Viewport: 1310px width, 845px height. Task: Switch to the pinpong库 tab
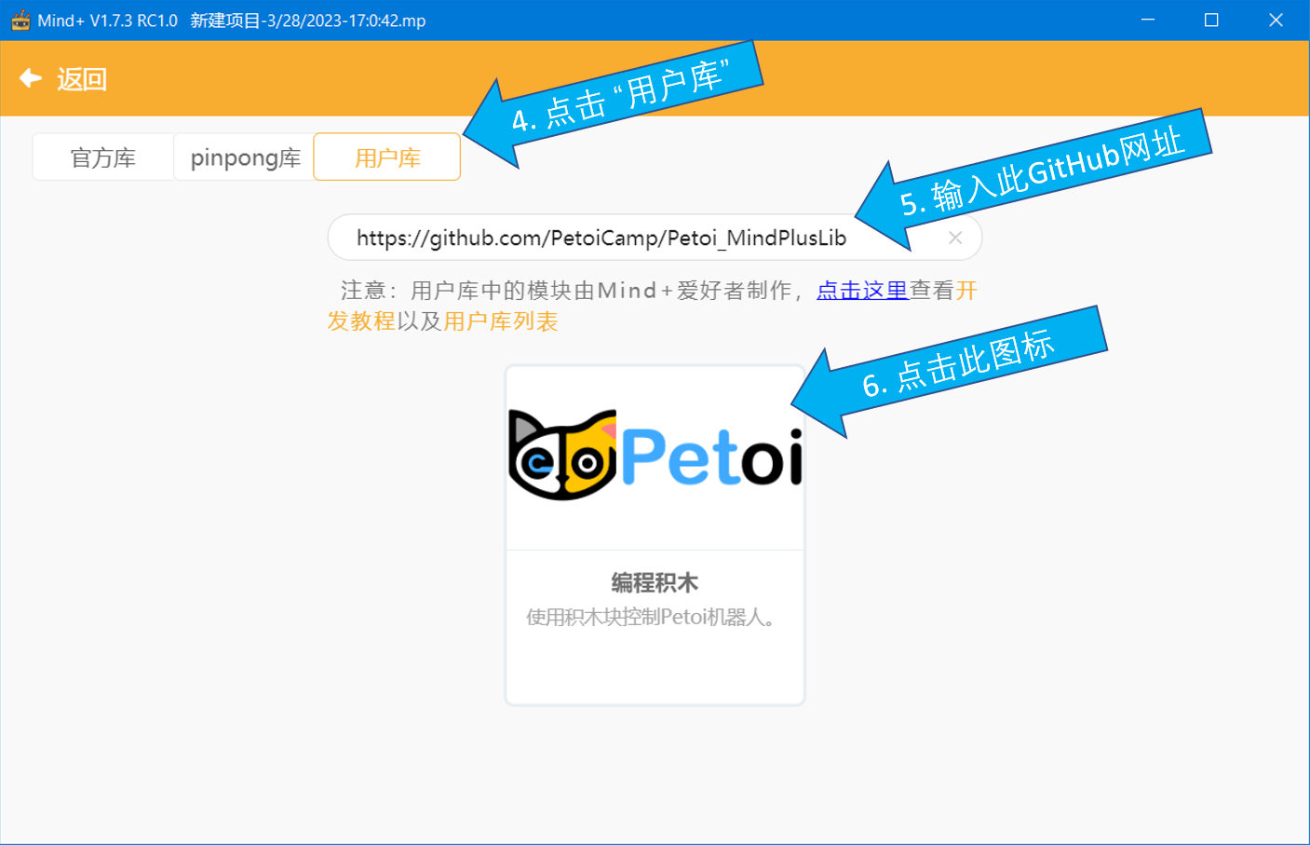tap(245, 157)
